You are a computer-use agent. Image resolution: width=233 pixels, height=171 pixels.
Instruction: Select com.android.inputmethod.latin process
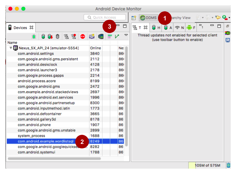[x=44, y=108]
